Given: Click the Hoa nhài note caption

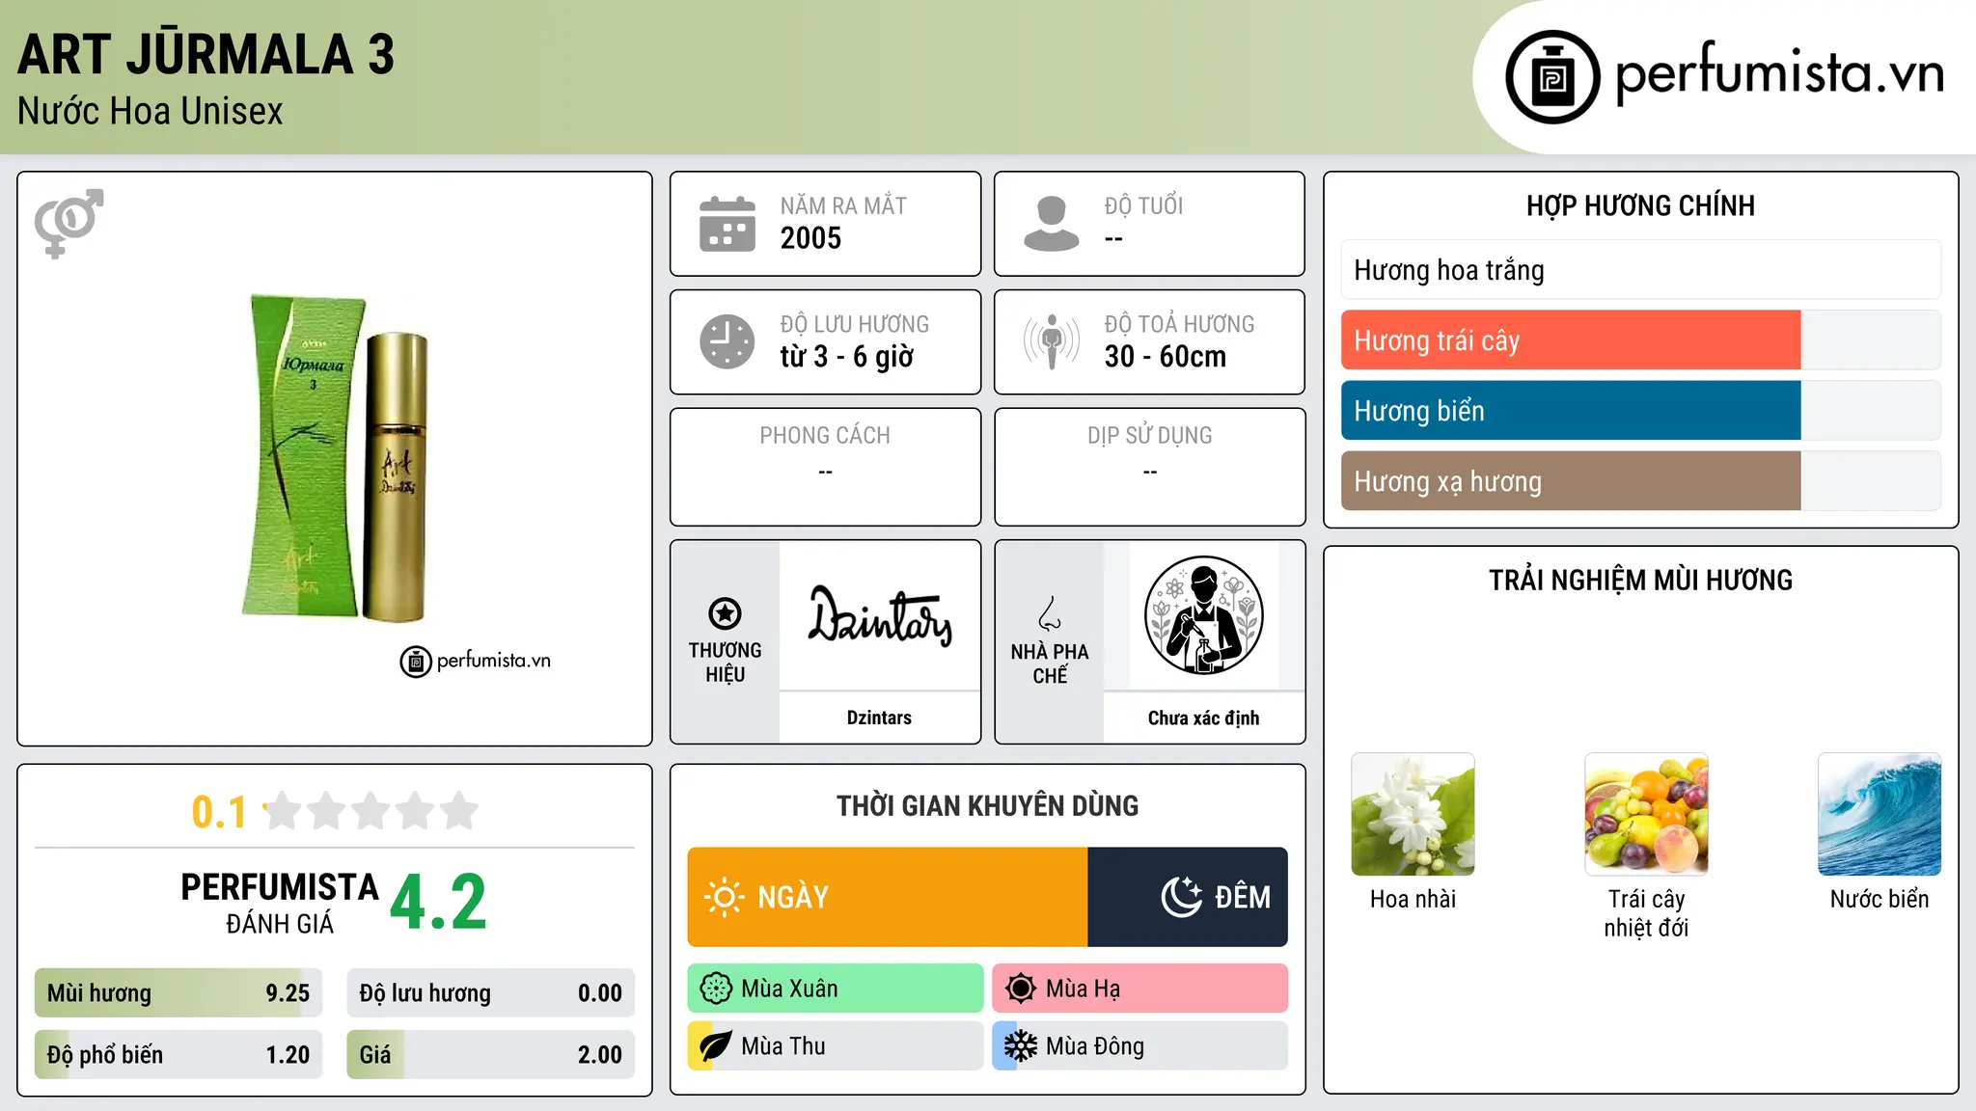Looking at the screenshot, I should coord(1413,899).
